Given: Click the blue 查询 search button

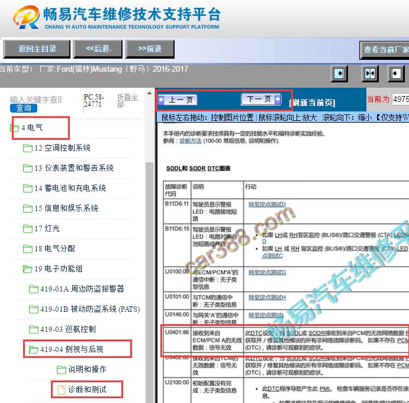Looking at the screenshot, I should (24, 108).
